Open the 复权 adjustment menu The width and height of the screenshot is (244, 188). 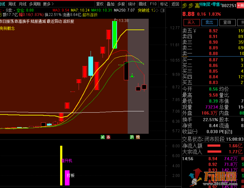tap(100, 4)
